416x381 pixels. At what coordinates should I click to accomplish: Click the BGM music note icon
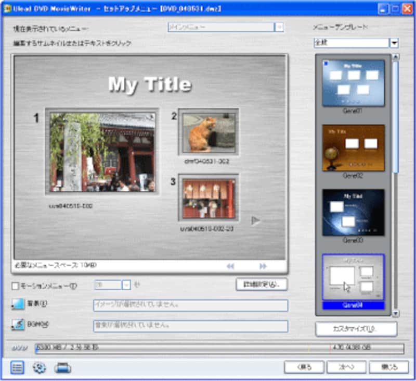point(18,325)
